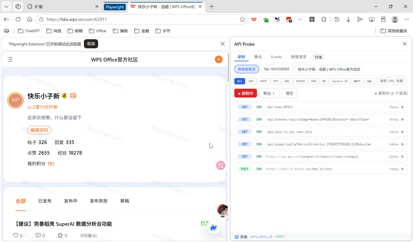Open 其他收藏夹 folder

point(394,31)
